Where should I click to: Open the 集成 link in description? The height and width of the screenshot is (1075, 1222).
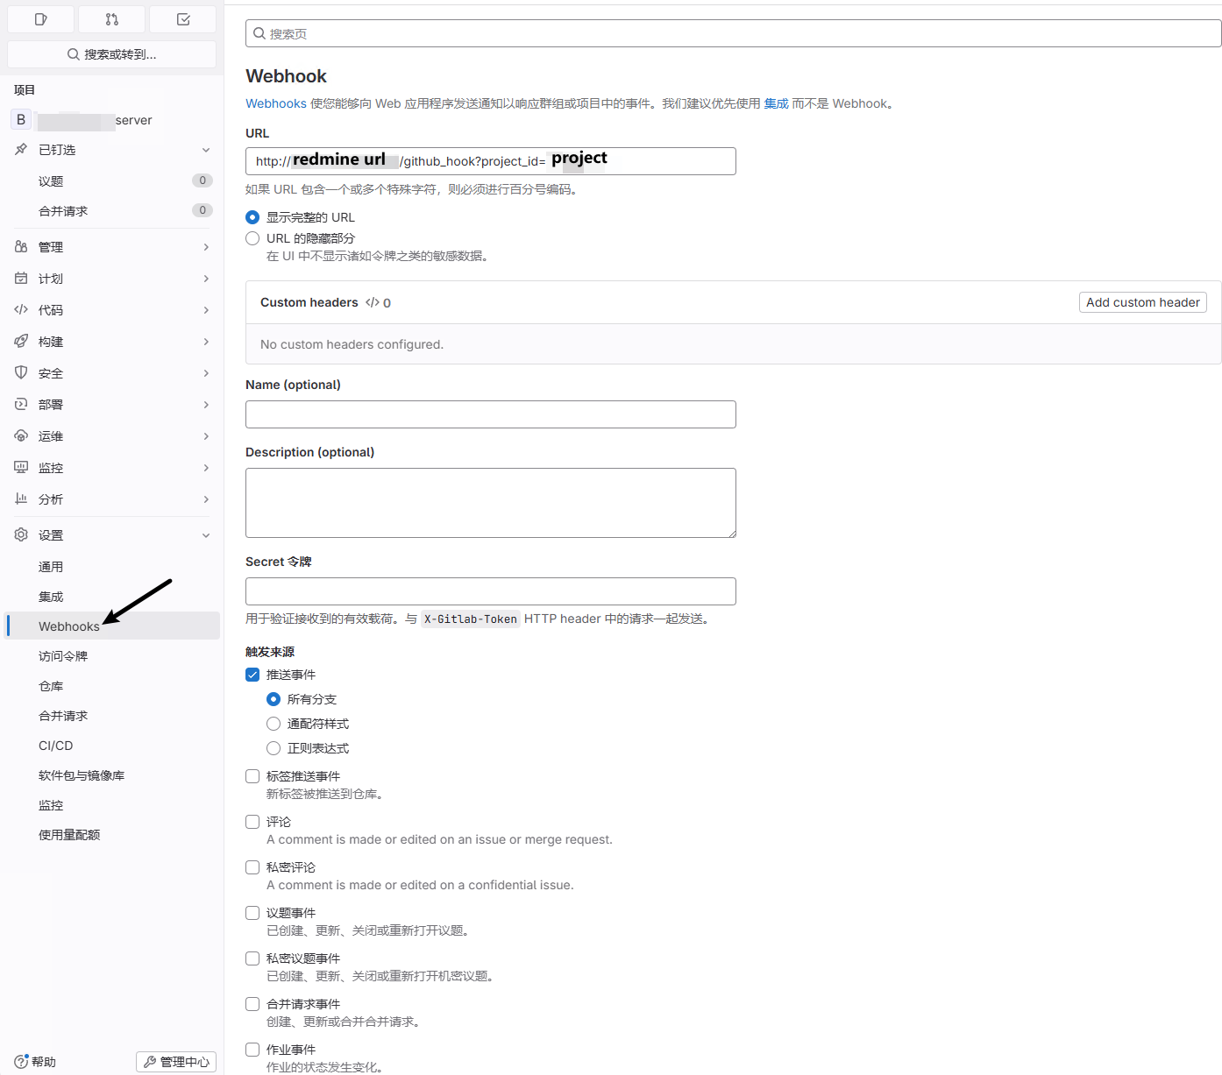[776, 103]
